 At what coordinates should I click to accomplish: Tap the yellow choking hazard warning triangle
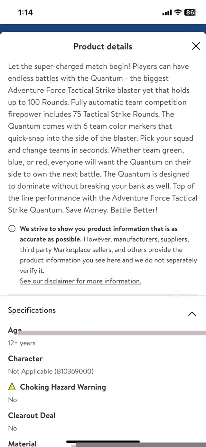click(x=12, y=387)
